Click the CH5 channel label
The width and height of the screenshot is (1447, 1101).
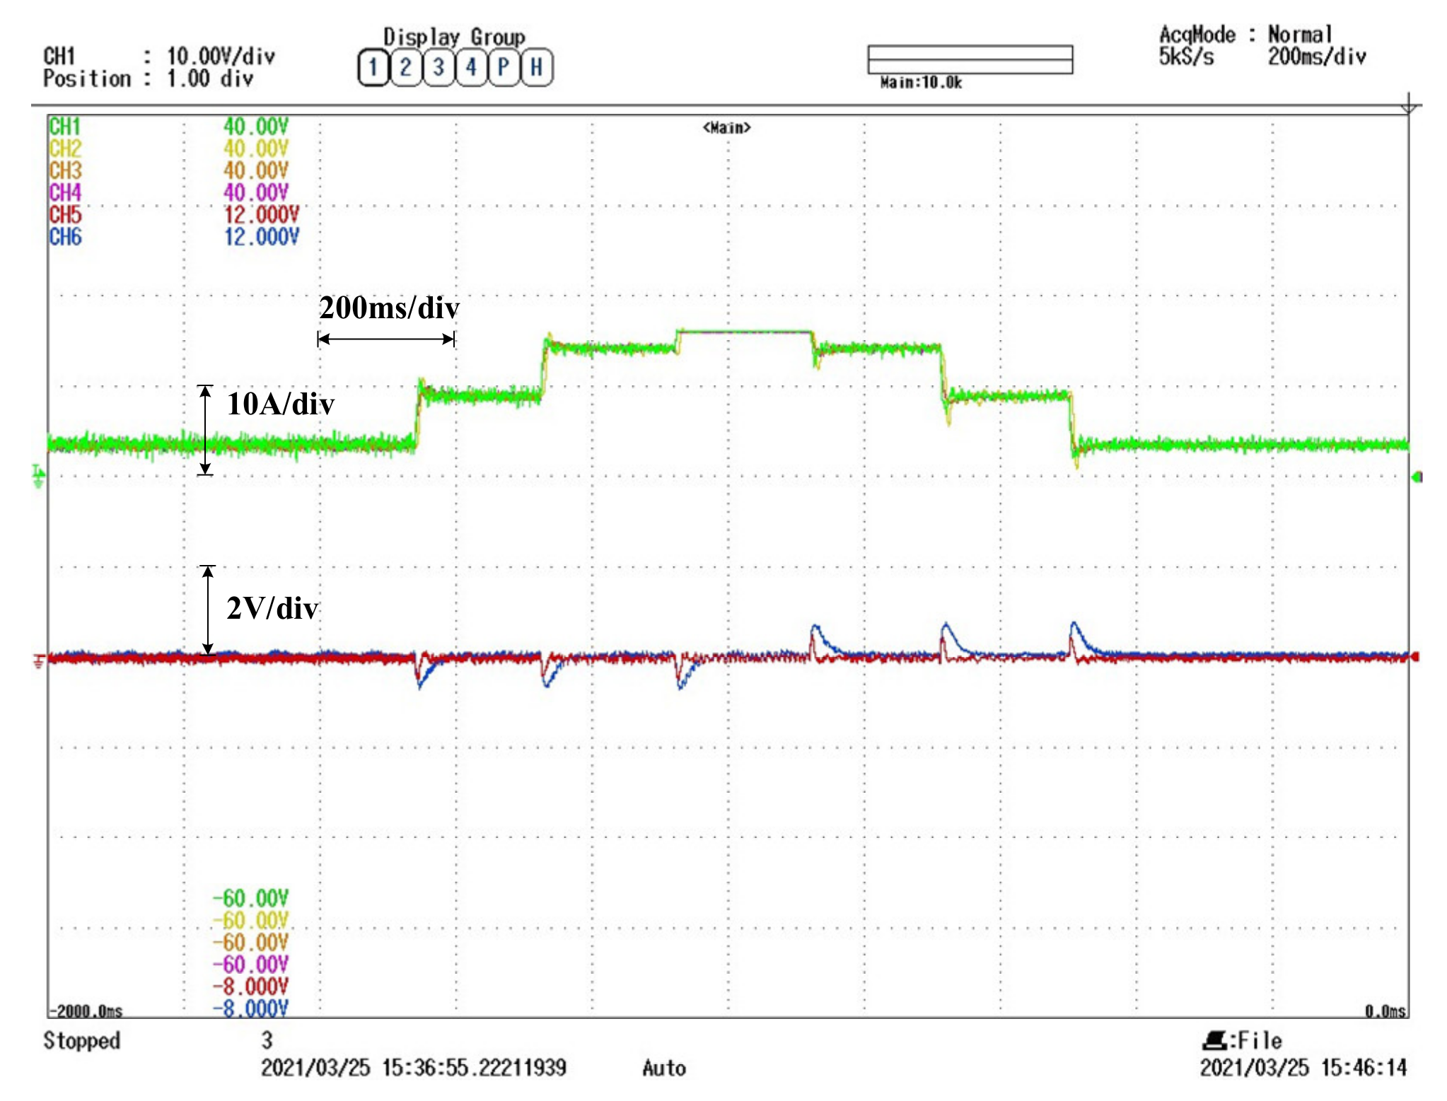click(x=65, y=215)
